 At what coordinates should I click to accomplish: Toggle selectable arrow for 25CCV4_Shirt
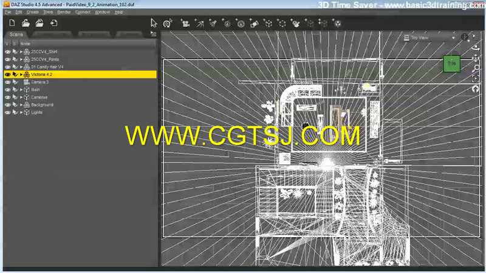(x=15, y=52)
